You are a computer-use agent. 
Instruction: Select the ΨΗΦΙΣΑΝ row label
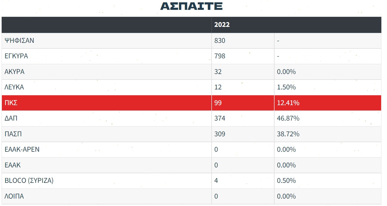click(19, 41)
